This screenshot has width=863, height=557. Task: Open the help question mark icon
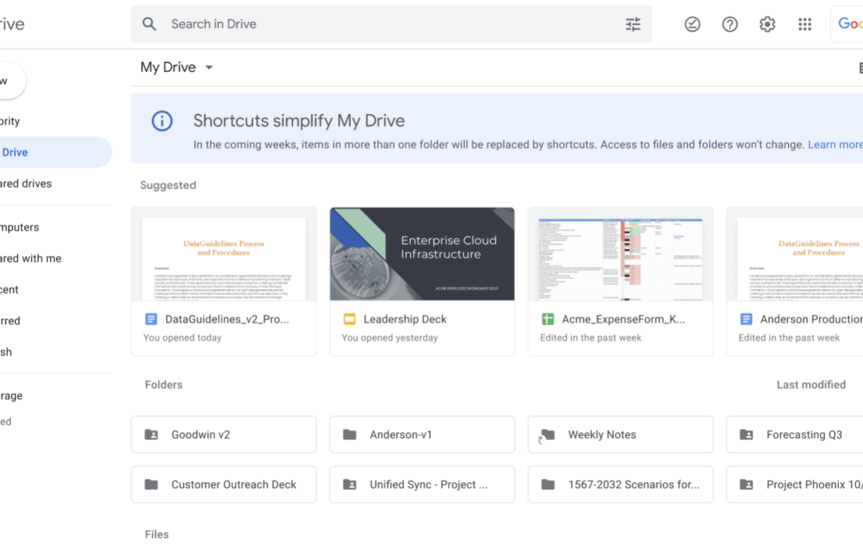[x=730, y=24]
